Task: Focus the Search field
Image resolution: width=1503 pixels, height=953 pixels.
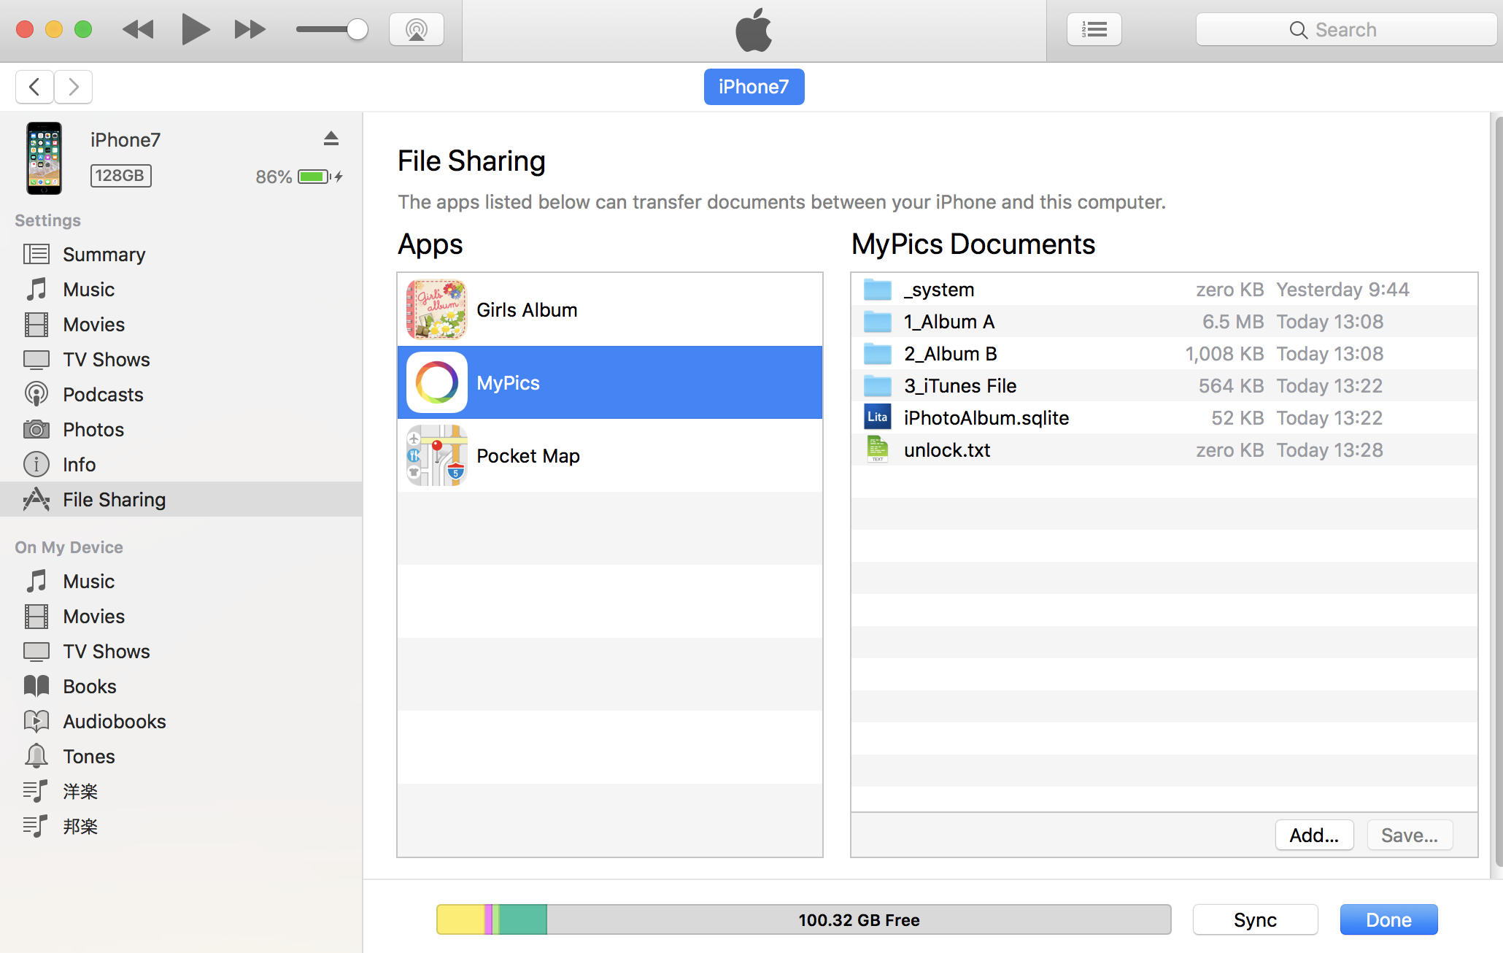Action: pyautogui.click(x=1346, y=30)
